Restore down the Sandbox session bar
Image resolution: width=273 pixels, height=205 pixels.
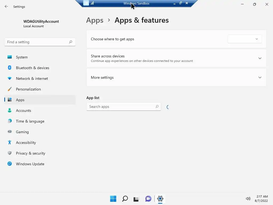coord(180,3)
